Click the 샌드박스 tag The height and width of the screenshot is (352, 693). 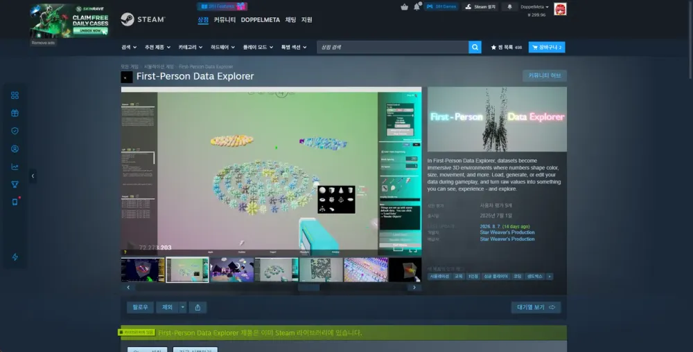pyautogui.click(x=534, y=276)
